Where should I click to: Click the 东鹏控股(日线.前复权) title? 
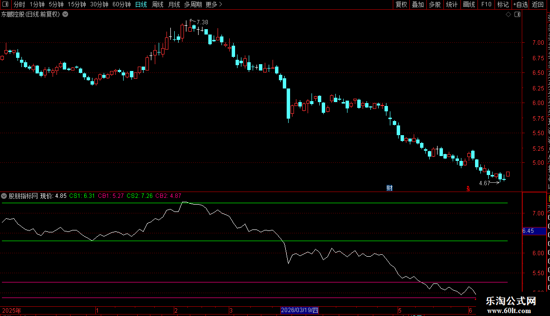pyautogui.click(x=31, y=15)
